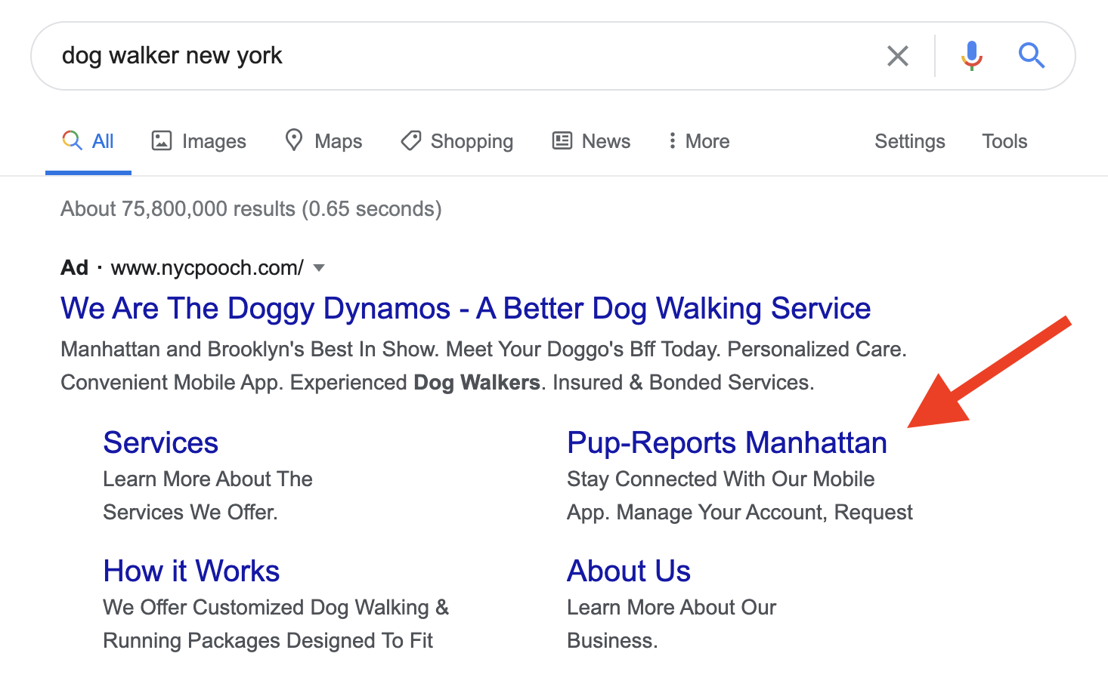This screenshot has height=687, width=1108.
Task: Click the 'Manhattan and Brooklyn's Best In Show' description line
Action: coord(484,350)
